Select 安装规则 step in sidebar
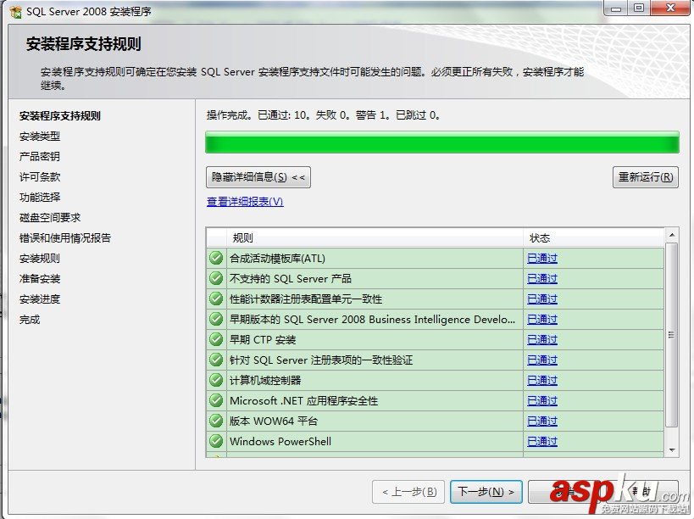694x519 pixels. (x=40, y=259)
